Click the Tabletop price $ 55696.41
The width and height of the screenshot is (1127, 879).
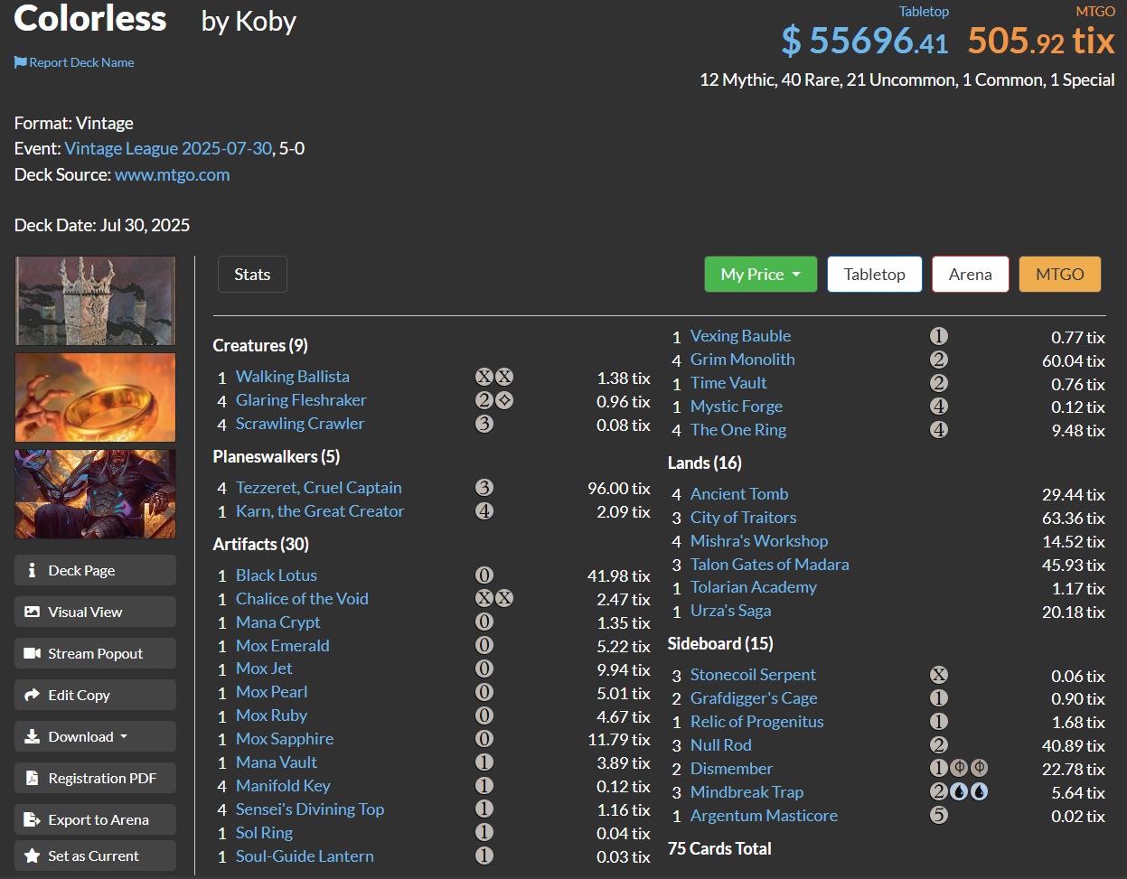pos(864,41)
